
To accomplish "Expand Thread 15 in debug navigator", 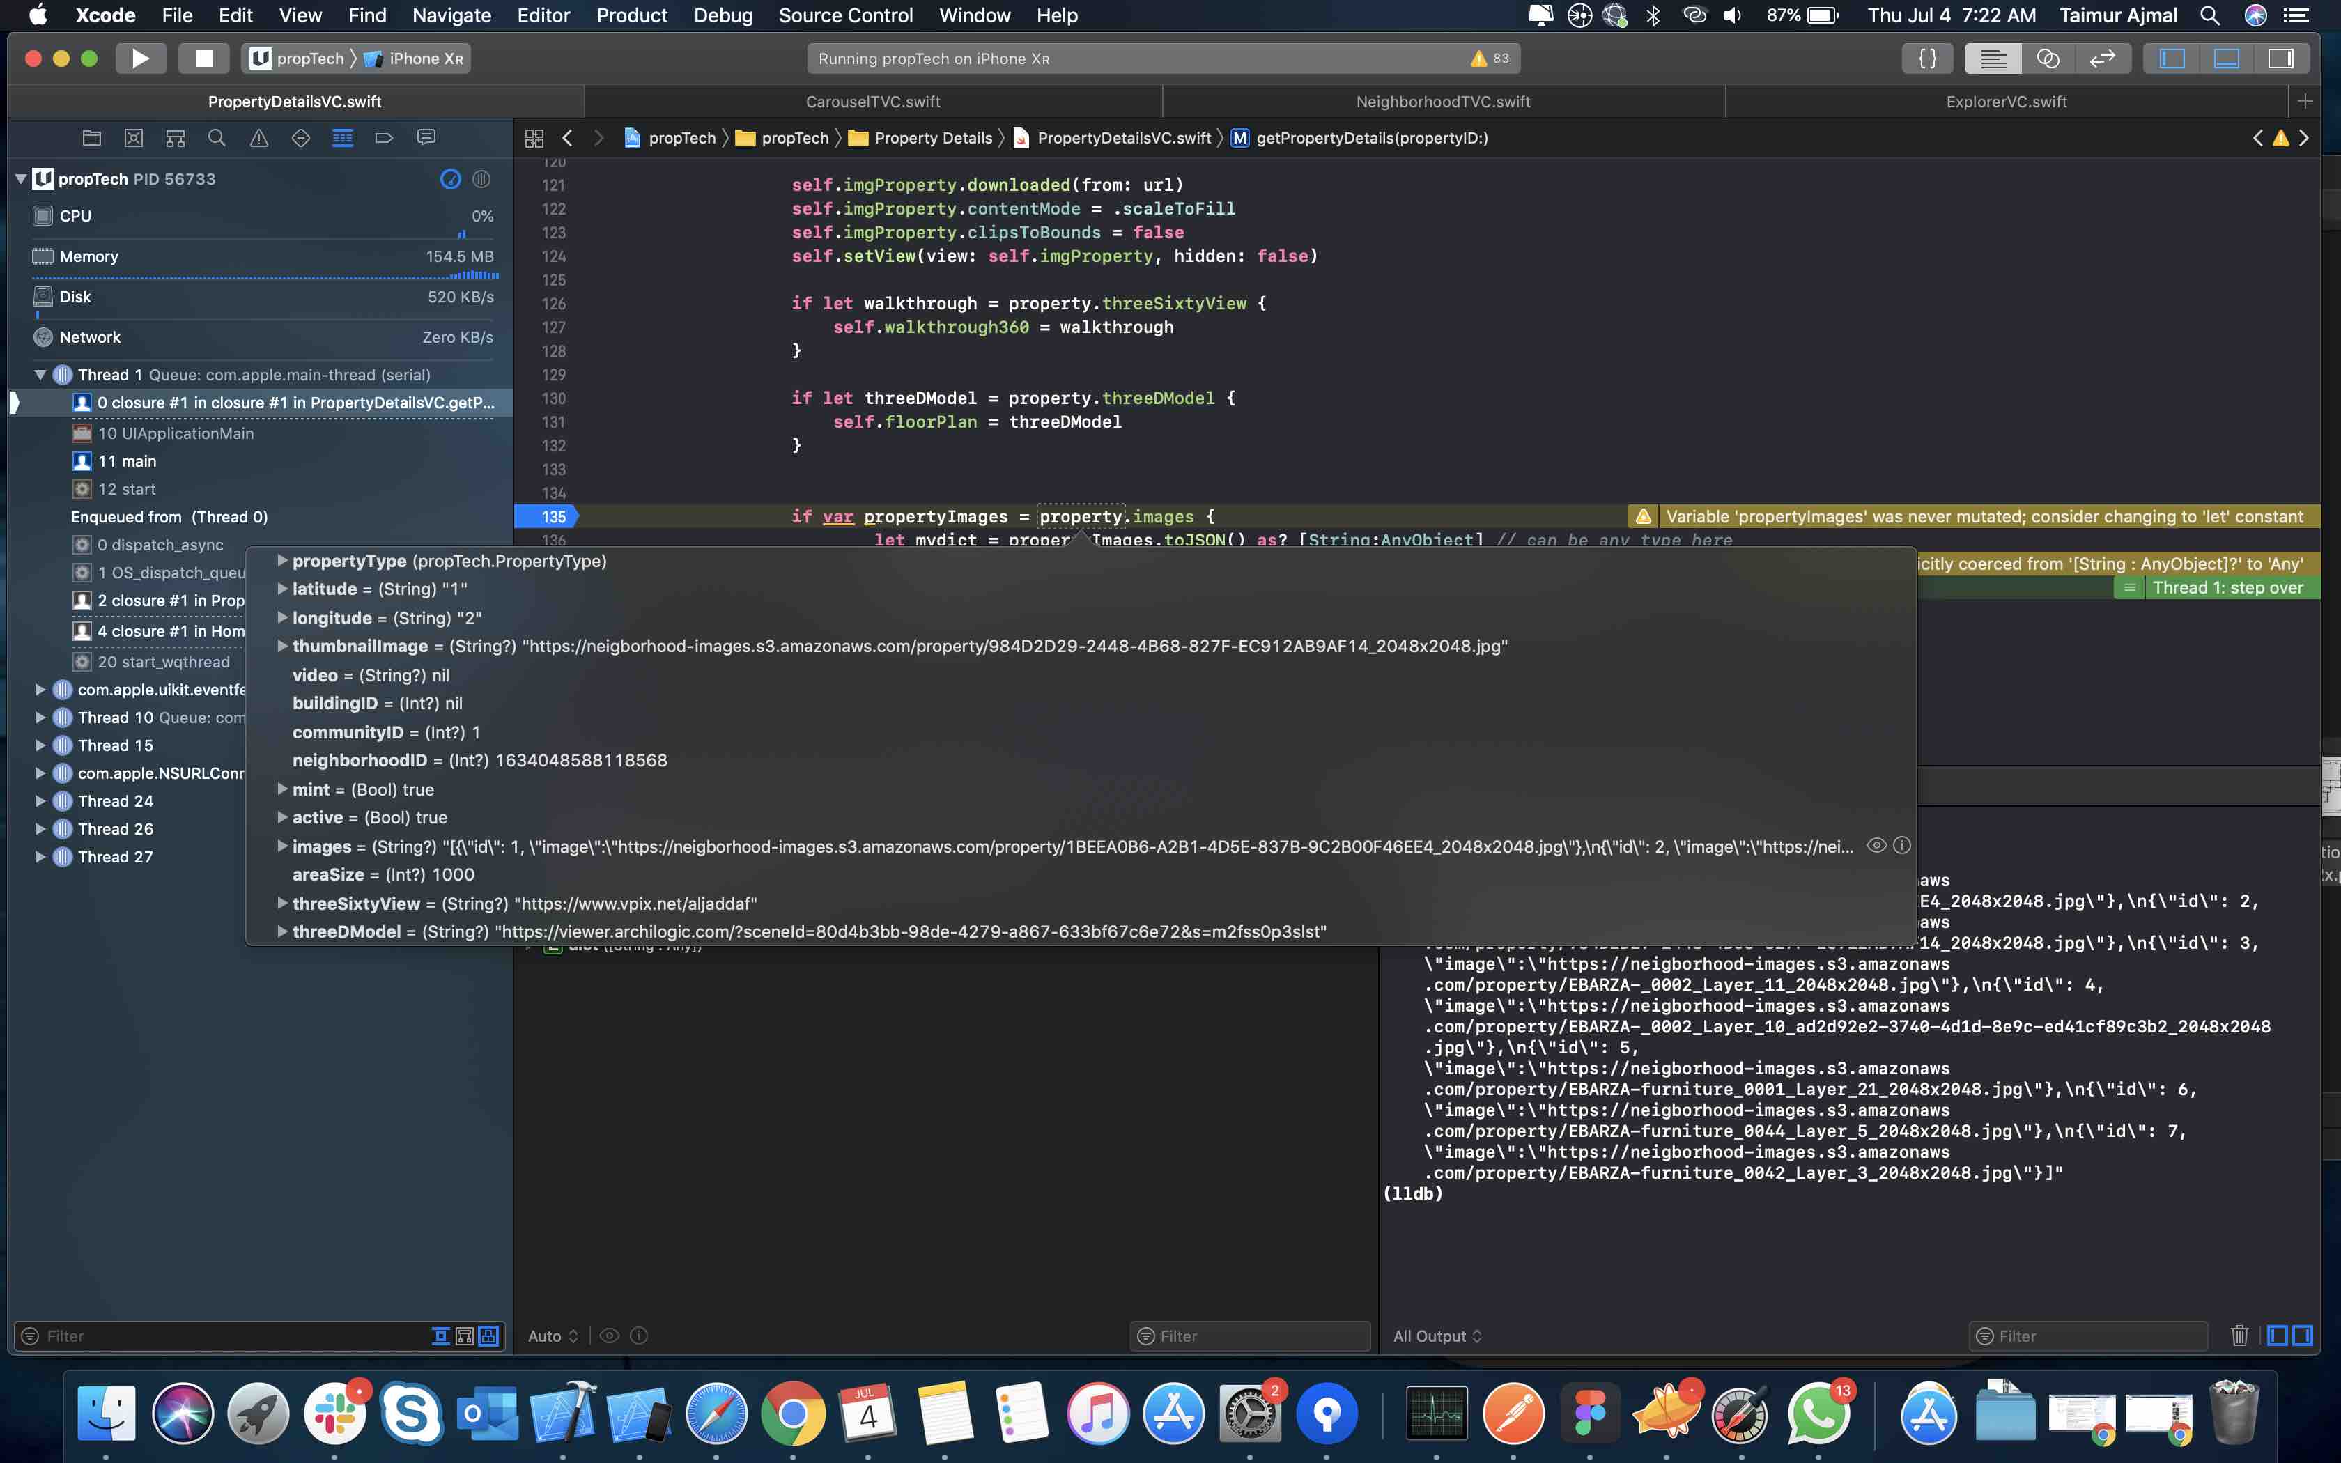I will tap(40, 745).
